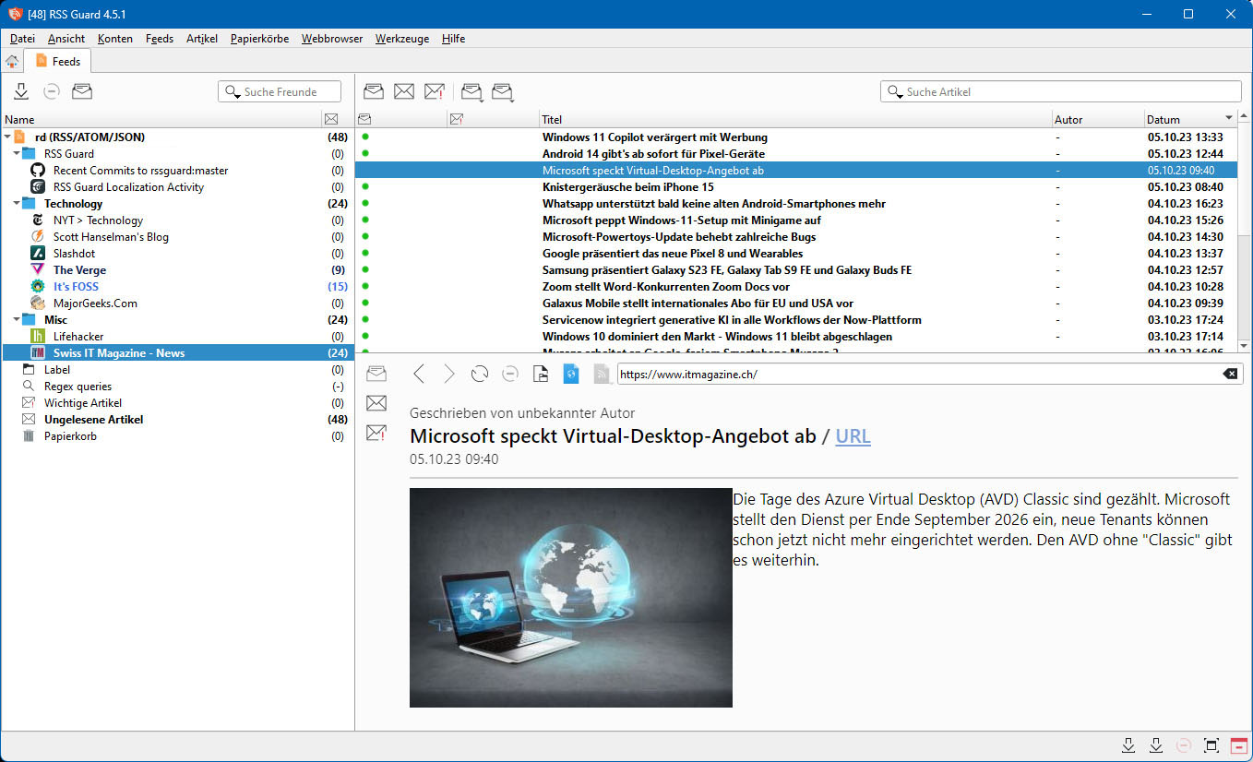Image resolution: width=1253 pixels, height=762 pixels.
Task: Open the article URL link
Action: (x=853, y=436)
